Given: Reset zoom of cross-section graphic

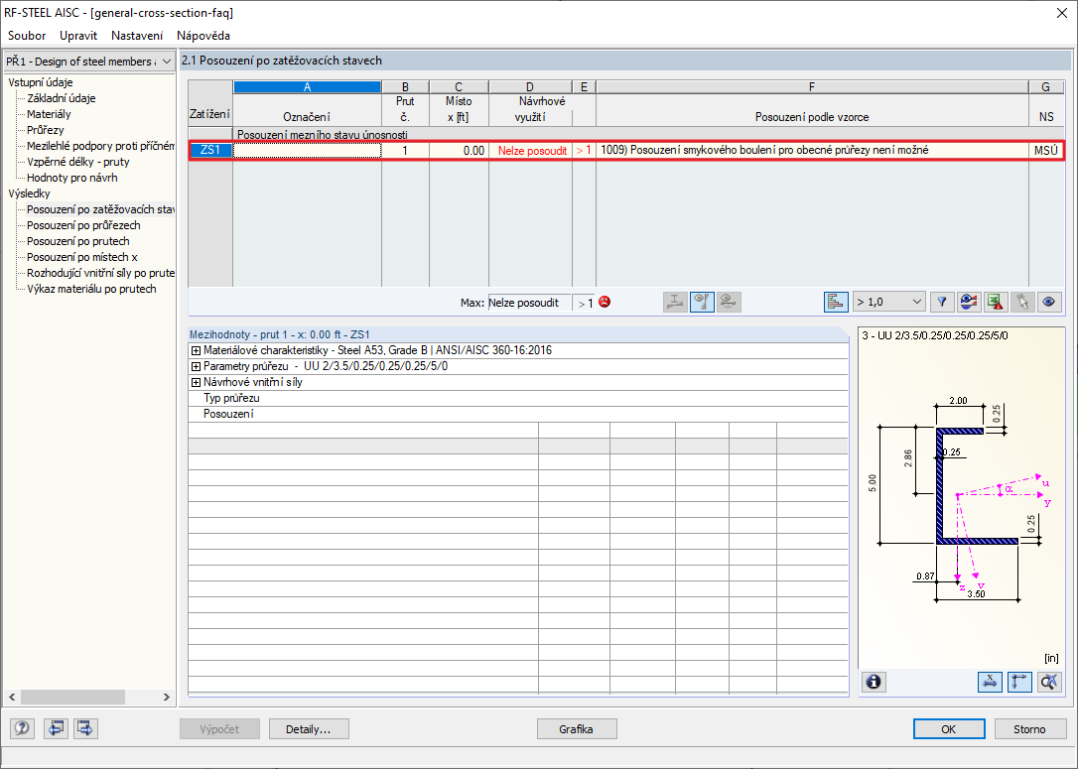Looking at the screenshot, I should 1049,682.
